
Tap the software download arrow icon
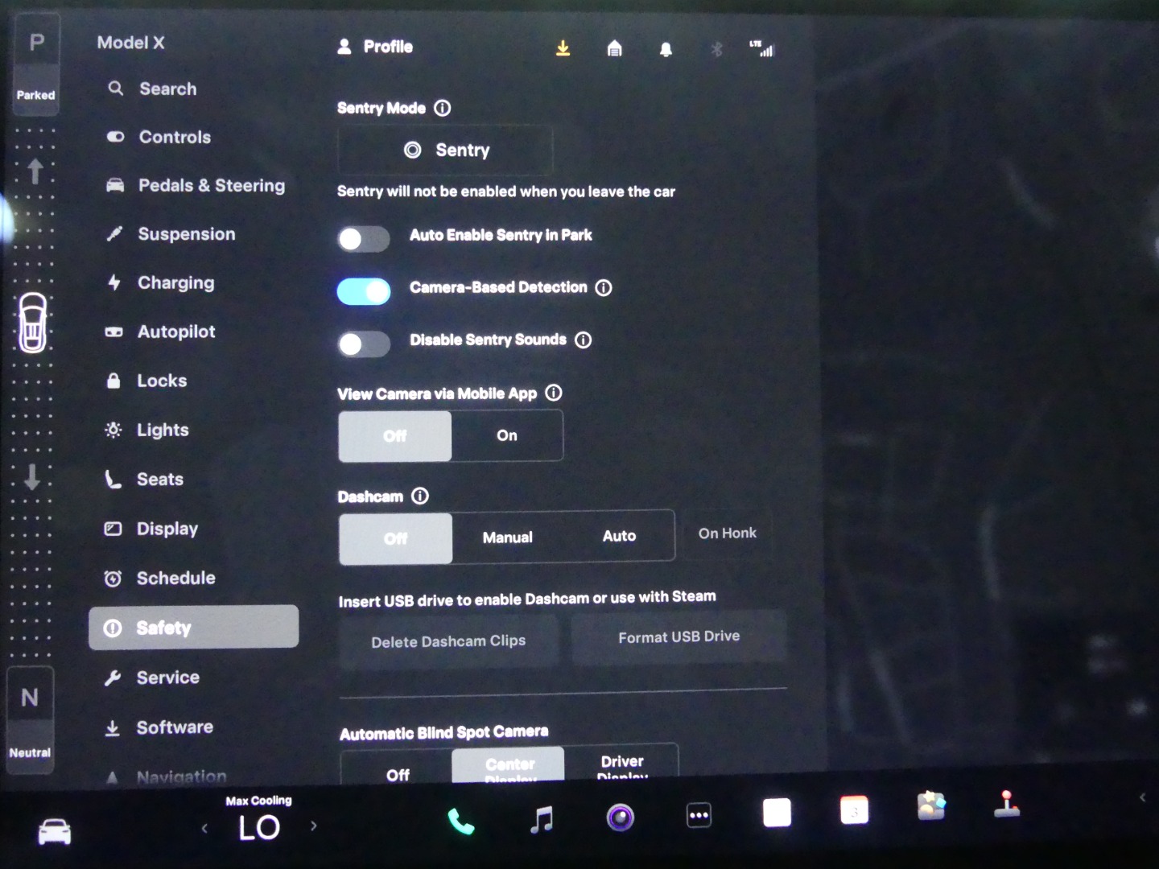click(x=563, y=49)
